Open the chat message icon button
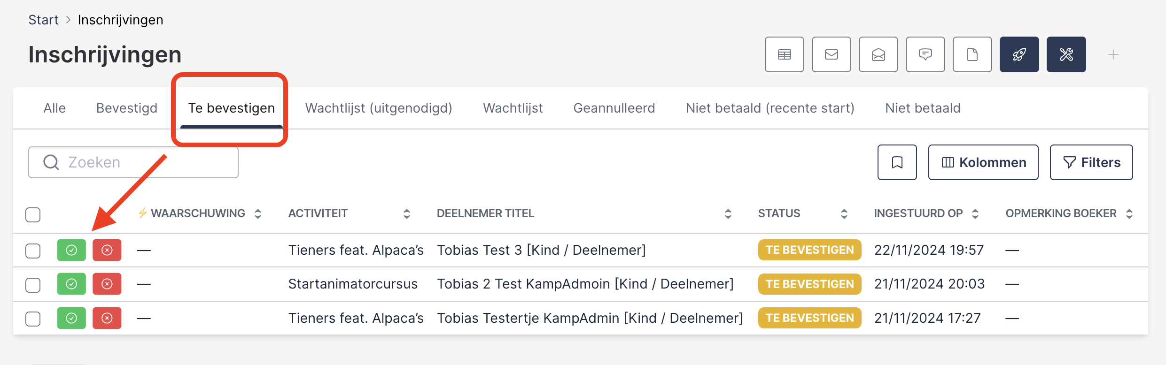 click(925, 54)
